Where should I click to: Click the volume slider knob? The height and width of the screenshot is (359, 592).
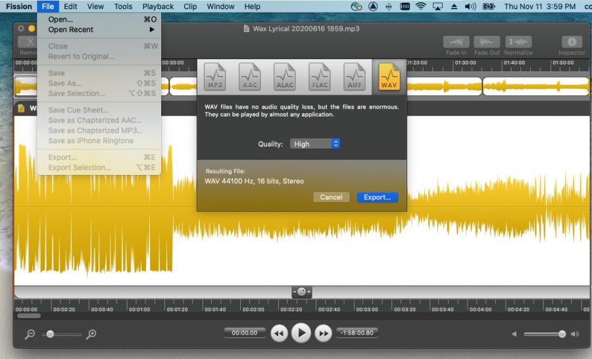[562, 334]
